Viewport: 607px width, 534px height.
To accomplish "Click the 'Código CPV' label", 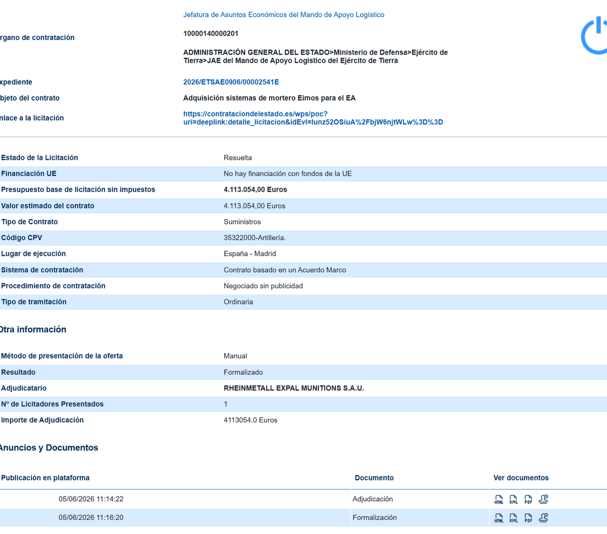I will pyautogui.click(x=22, y=238).
